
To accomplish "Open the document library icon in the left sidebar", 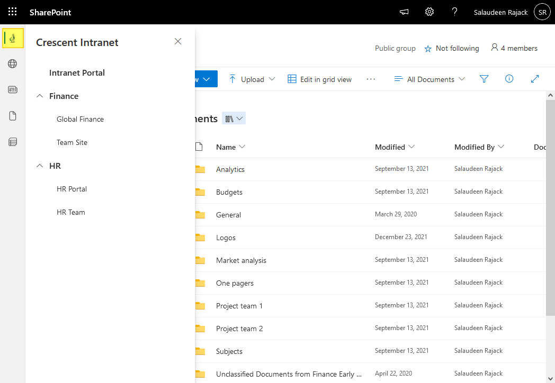I will click(13, 141).
